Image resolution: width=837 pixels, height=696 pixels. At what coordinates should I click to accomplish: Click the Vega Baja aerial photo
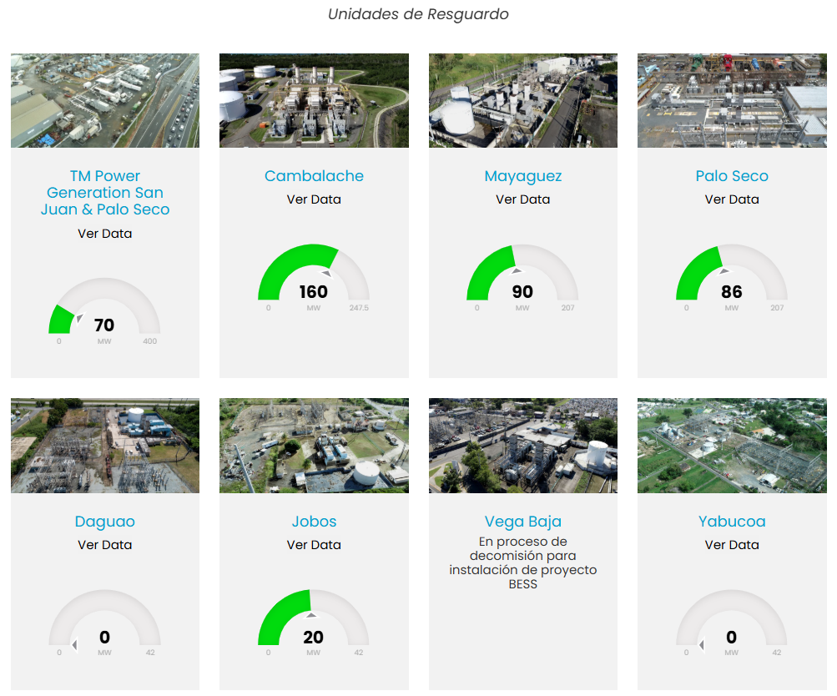tap(522, 446)
